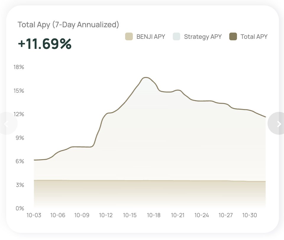
Task: Click the 10-21 date on the x-axis
Action: pos(178,215)
